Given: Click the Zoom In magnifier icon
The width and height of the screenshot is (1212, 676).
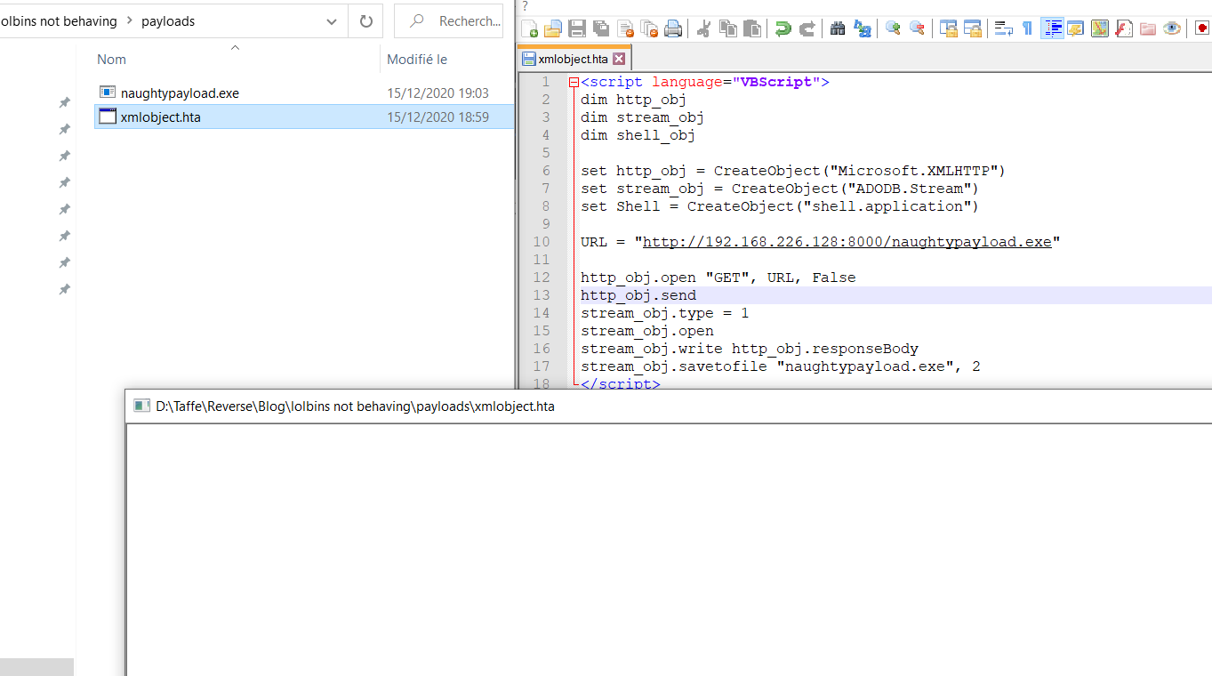Looking at the screenshot, I should [x=893, y=28].
